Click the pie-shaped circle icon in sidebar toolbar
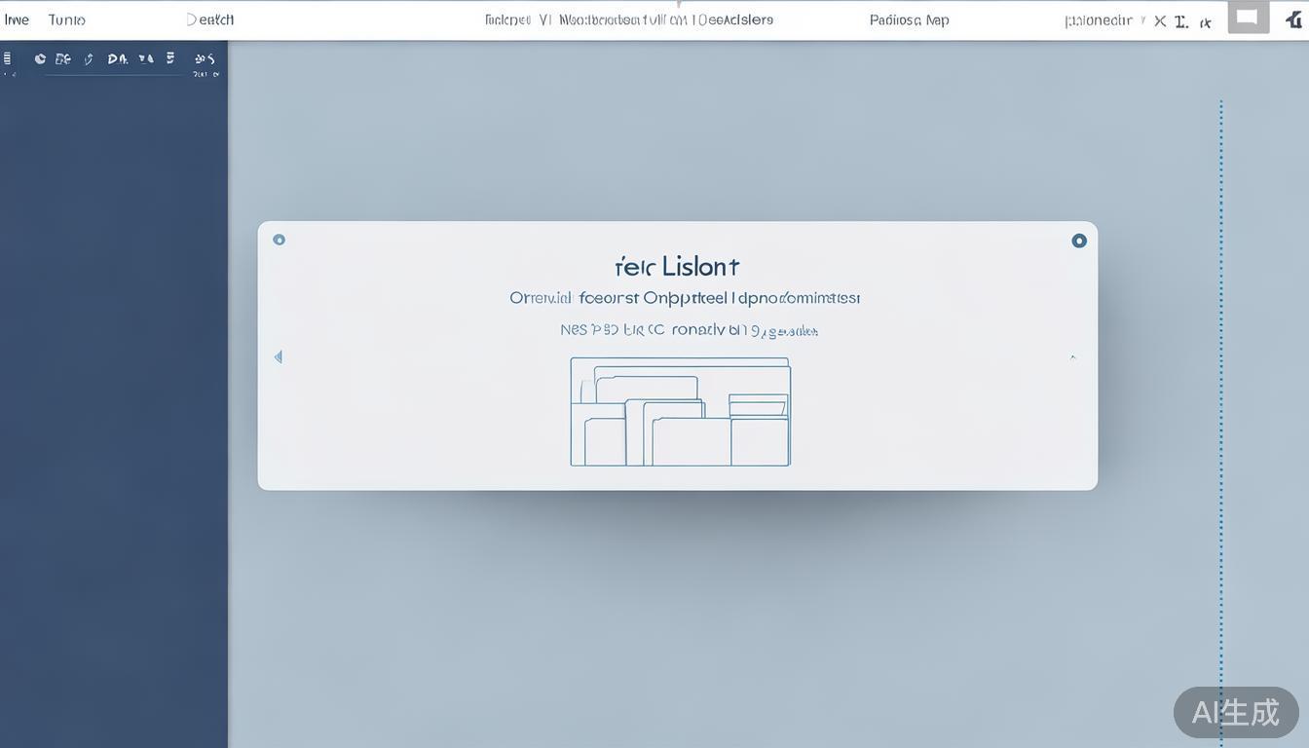Screen dimensions: 1309x748 click(x=40, y=58)
